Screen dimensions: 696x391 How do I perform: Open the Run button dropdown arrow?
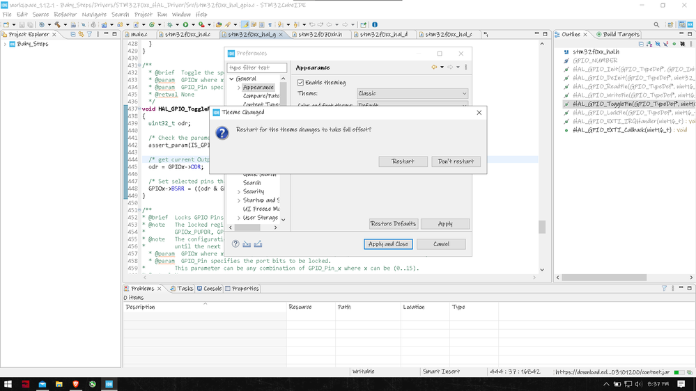tap(193, 25)
